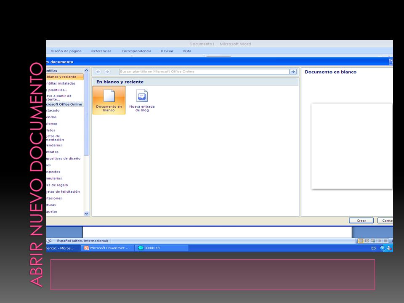Switch to Print Layout view in status bar

pos(361,241)
